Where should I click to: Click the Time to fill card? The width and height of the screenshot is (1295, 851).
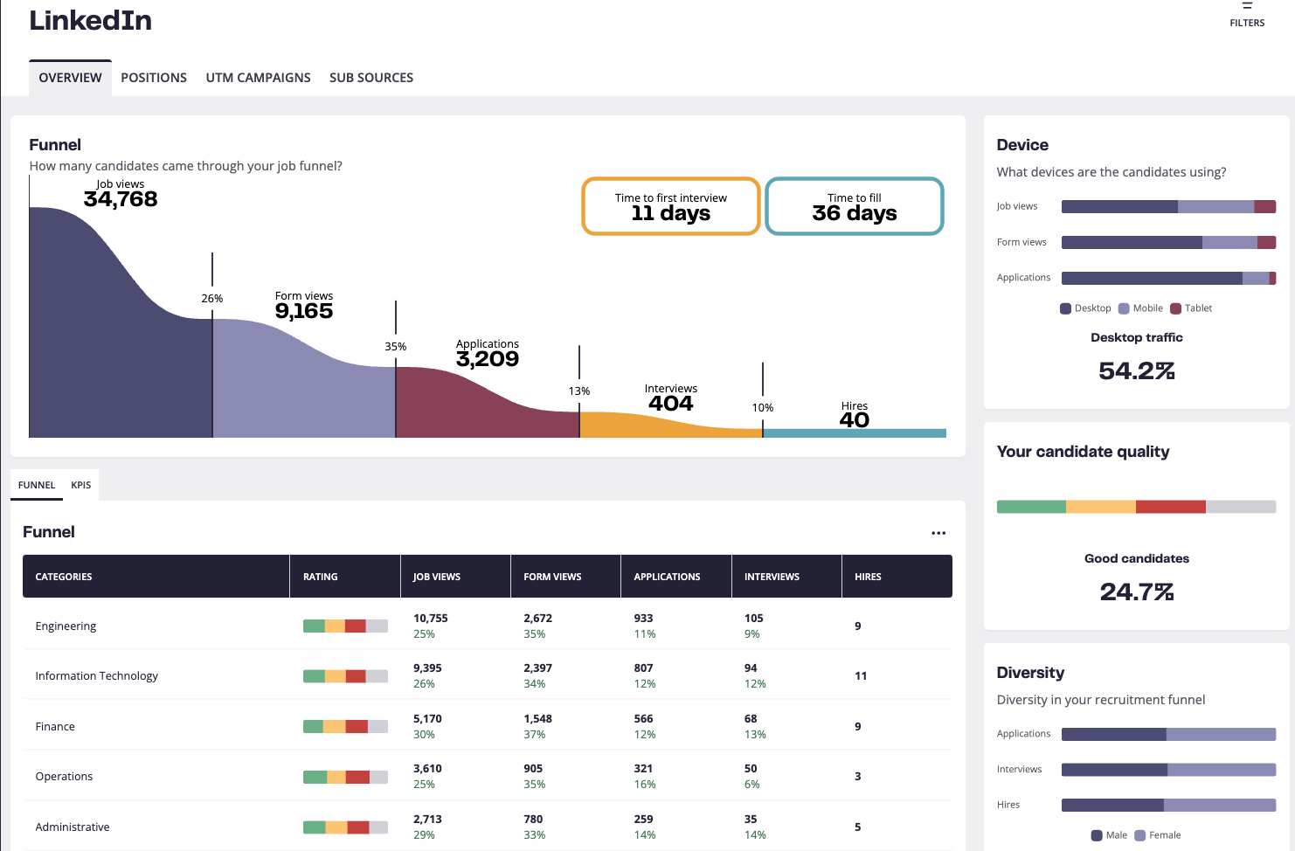855,206
